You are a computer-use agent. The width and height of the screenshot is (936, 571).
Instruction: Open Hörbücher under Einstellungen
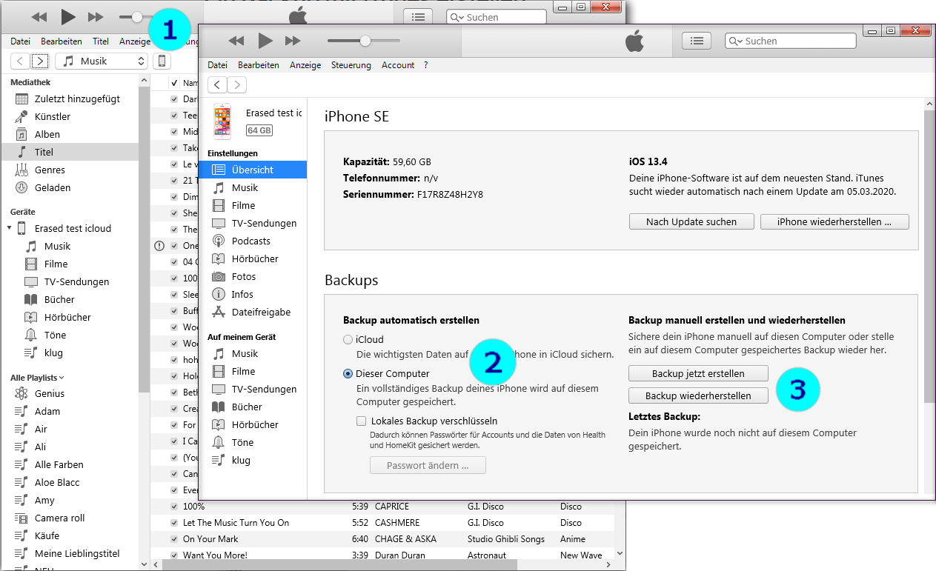point(253,258)
